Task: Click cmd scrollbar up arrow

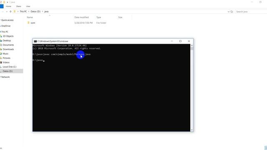Action: click(192, 45)
